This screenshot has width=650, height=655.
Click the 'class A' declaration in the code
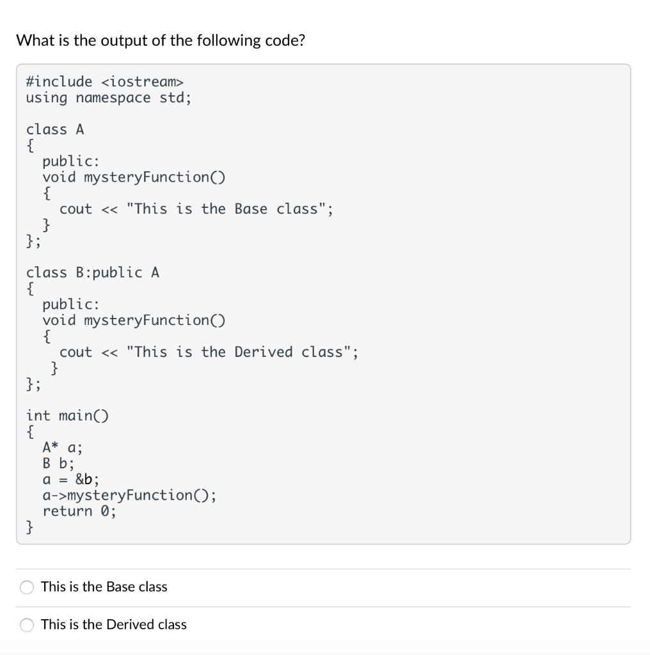pyautogui.click(x=55, y=129)
